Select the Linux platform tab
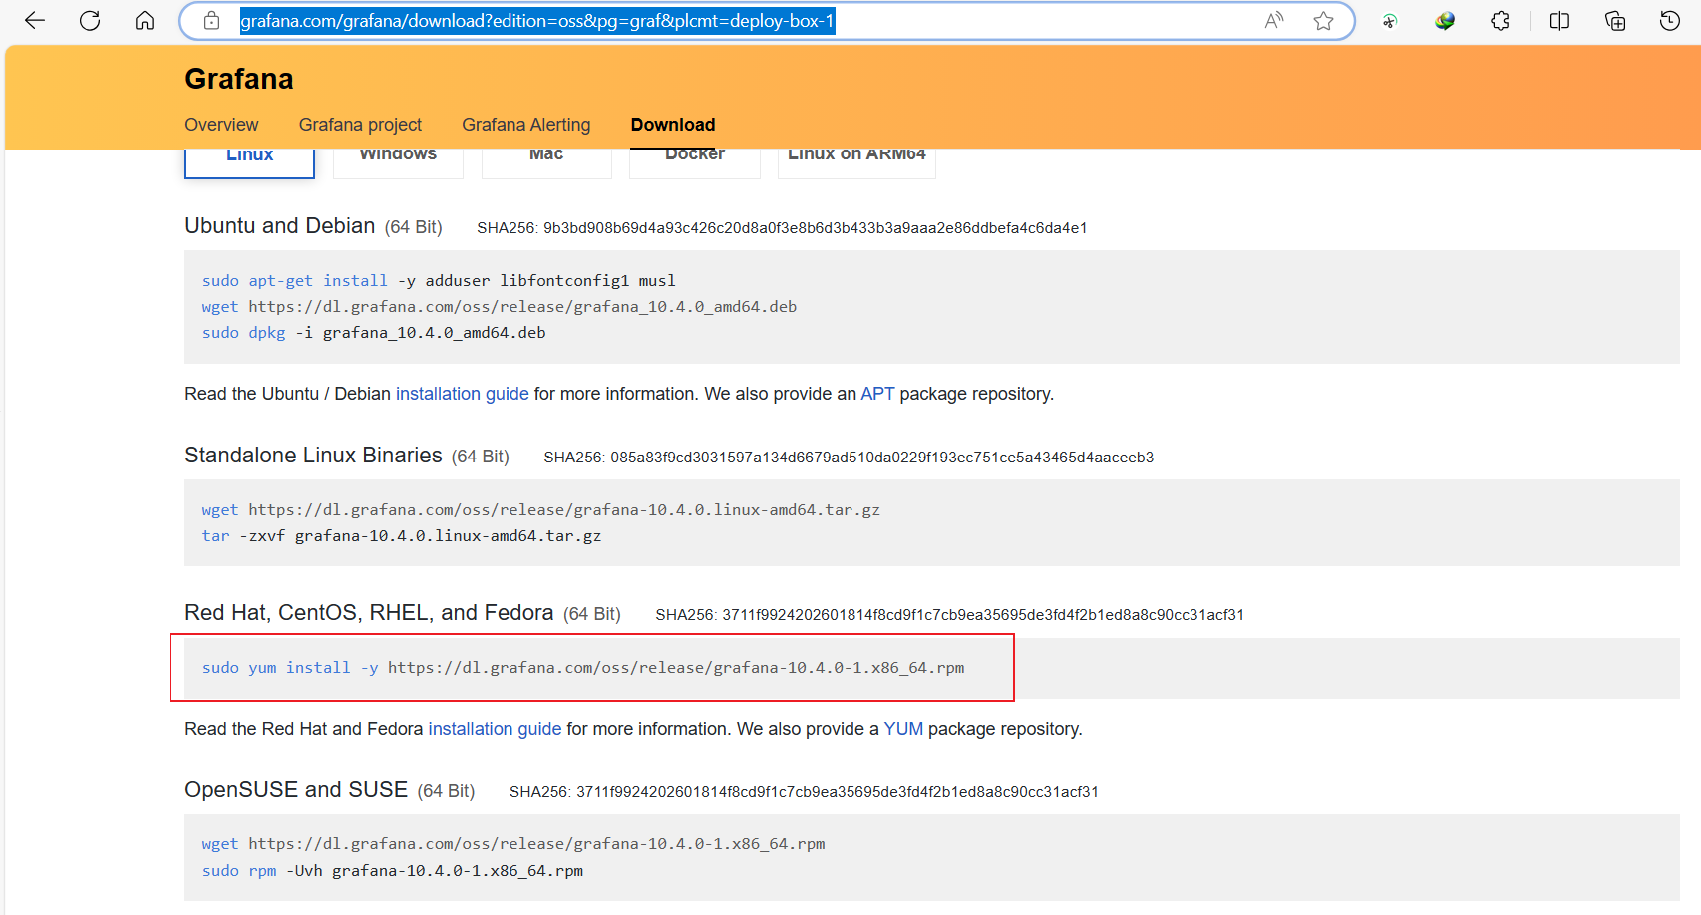Viewport: 1701px width, 915px height. [x=249, y=162]
